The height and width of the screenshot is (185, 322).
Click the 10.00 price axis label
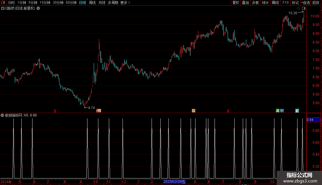pyautogui.click(x=315, y=16)
